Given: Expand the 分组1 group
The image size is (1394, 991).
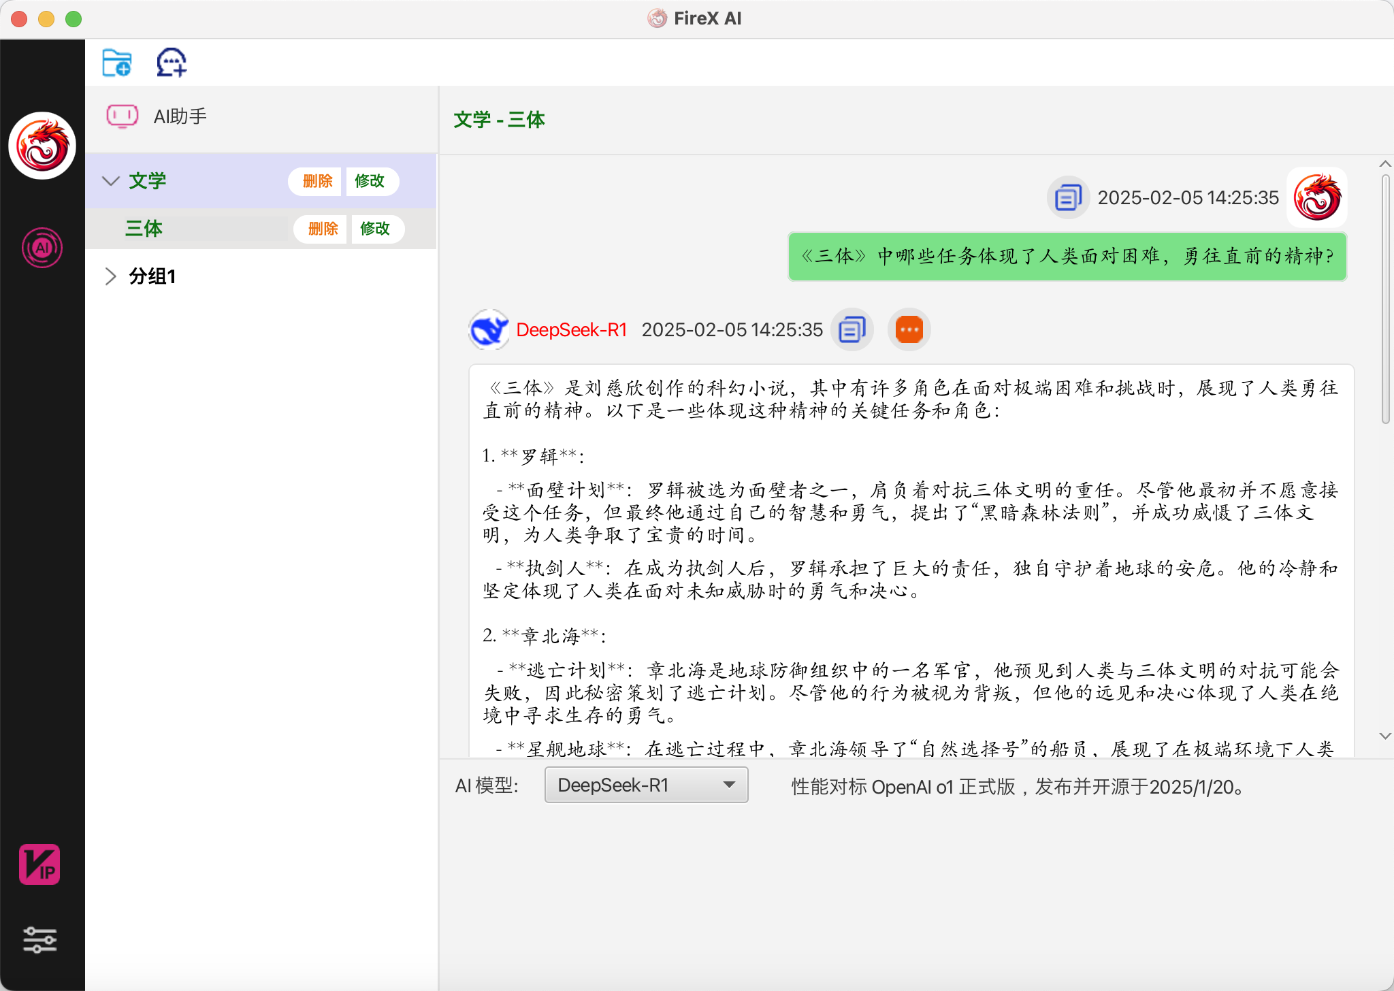Looking at the screenshot, I should (x=110, y=276).
